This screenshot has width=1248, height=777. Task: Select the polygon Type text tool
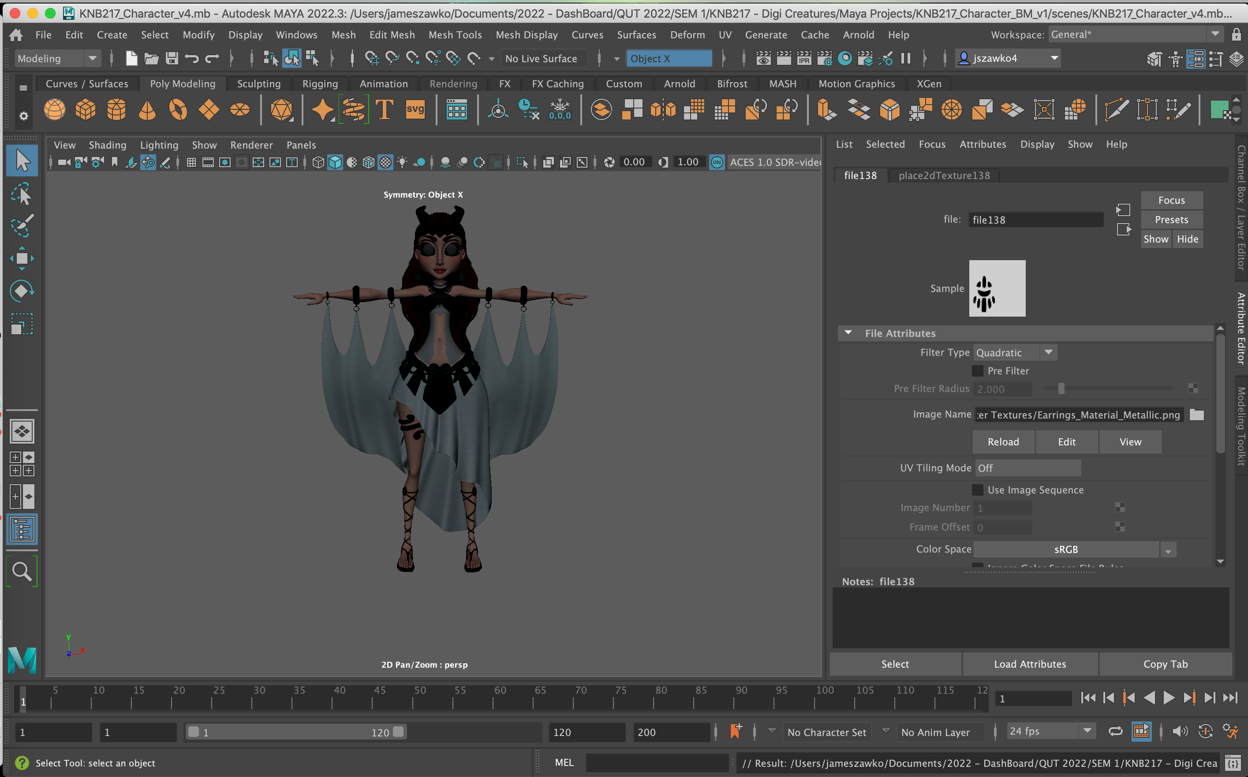point(384,110)
